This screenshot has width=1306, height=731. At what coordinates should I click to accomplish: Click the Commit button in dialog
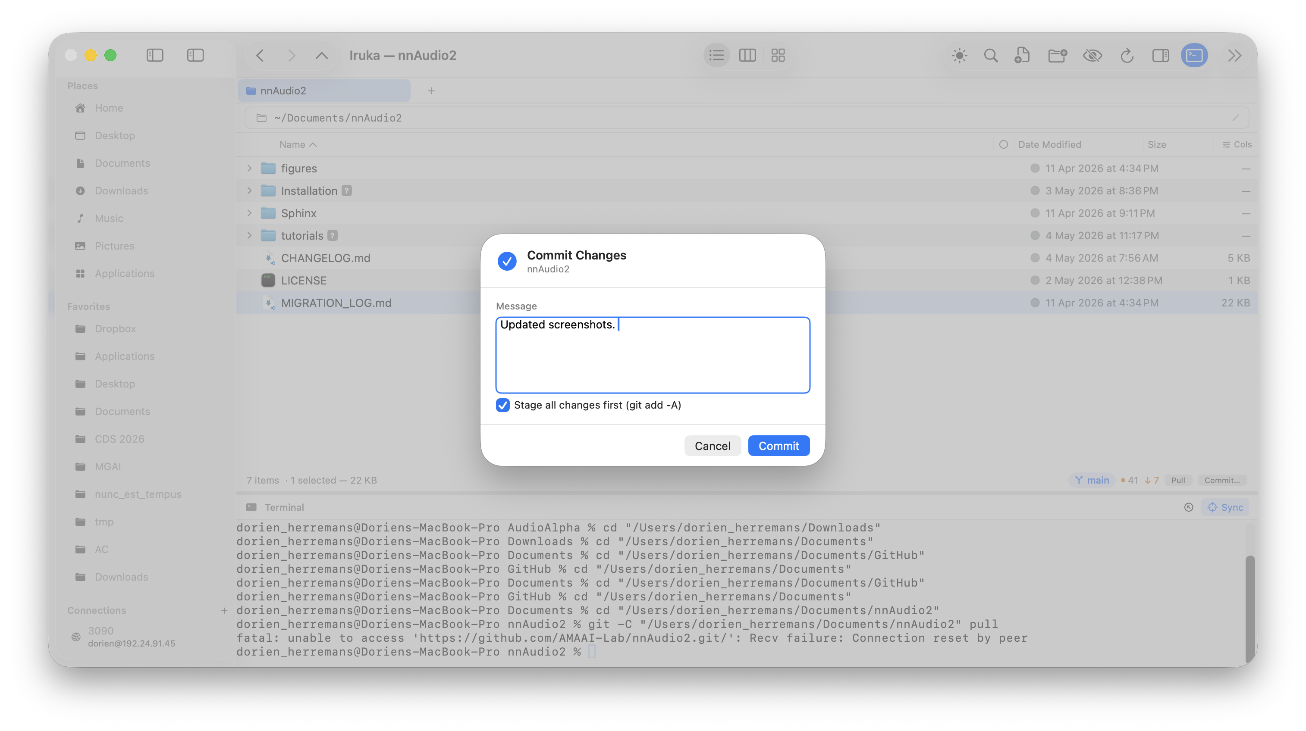coord(778,446)
